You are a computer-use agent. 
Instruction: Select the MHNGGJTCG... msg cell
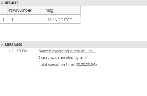tap(62, 20)
